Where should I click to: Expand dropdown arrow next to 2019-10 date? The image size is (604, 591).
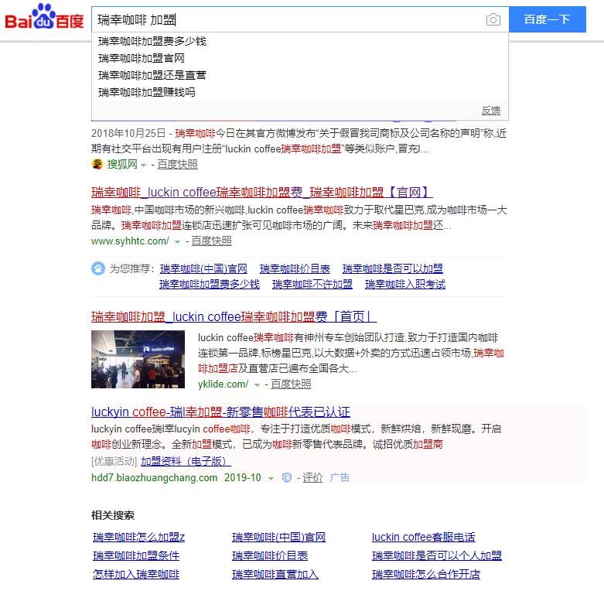[271, 479]
